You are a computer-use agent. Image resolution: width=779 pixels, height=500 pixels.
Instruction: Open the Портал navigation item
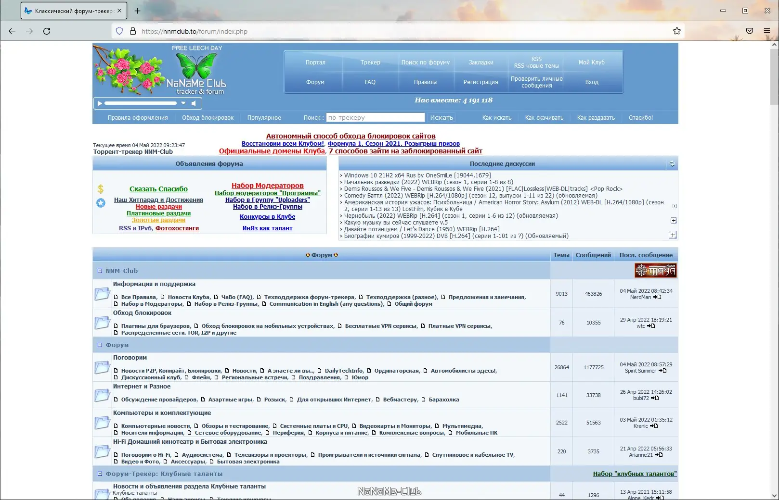pos(315,62)
